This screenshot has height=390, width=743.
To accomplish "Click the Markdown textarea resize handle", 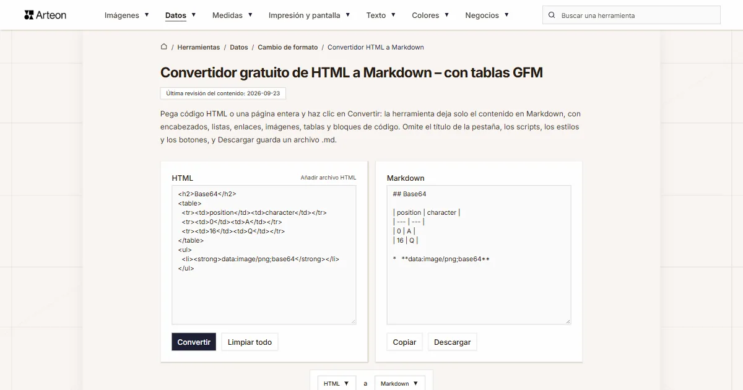I will pyautogui.click(x=567, y=321).
